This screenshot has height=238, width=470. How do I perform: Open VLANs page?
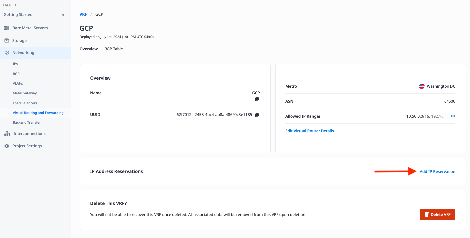coord(18,83)
